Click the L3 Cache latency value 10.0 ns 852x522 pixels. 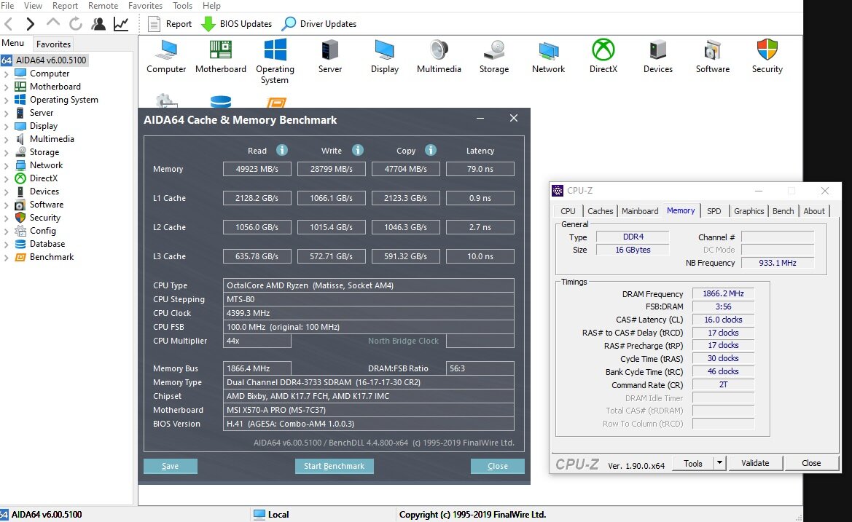coord(480,256)
